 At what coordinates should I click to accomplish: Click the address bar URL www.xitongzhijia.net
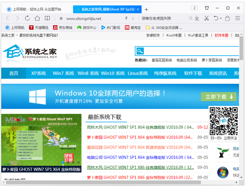tap(84, 19)
